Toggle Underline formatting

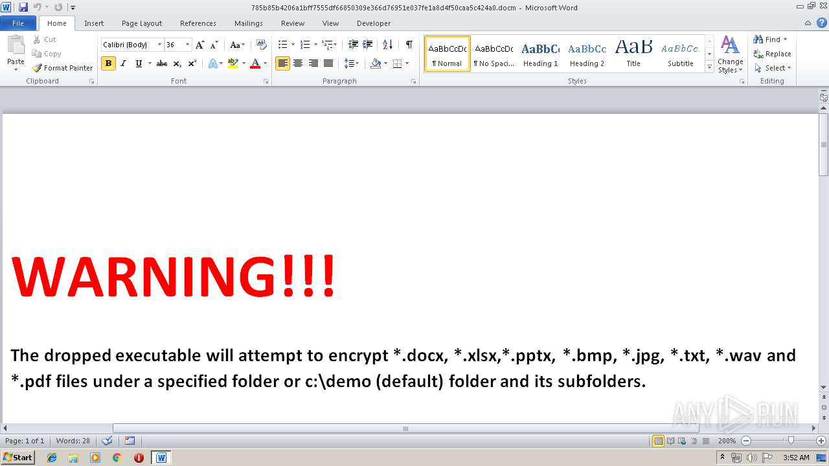[x=139, y=63]
